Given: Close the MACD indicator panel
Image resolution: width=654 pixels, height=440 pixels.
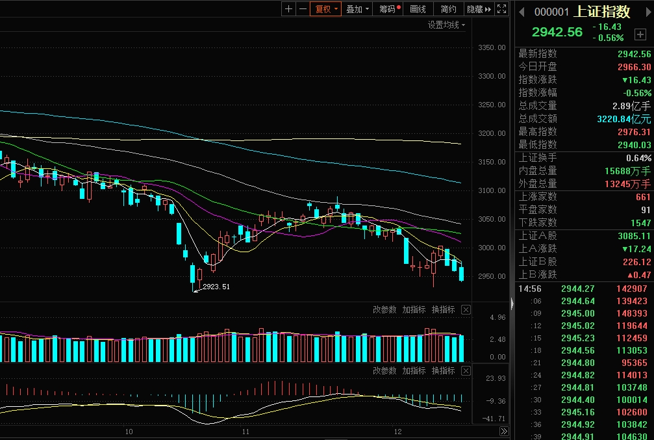Looking at the screenshot, I should click(x=466, y=371).
